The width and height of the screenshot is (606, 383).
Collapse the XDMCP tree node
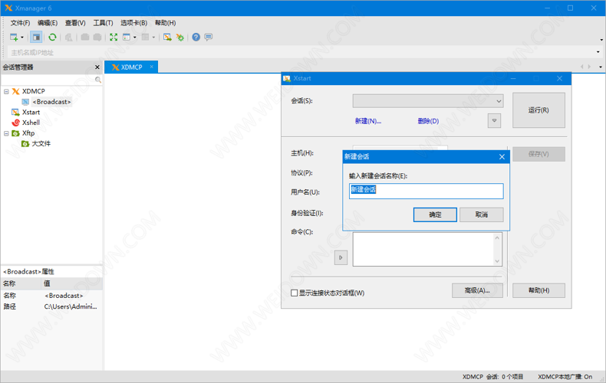click(x=6, y=91)
